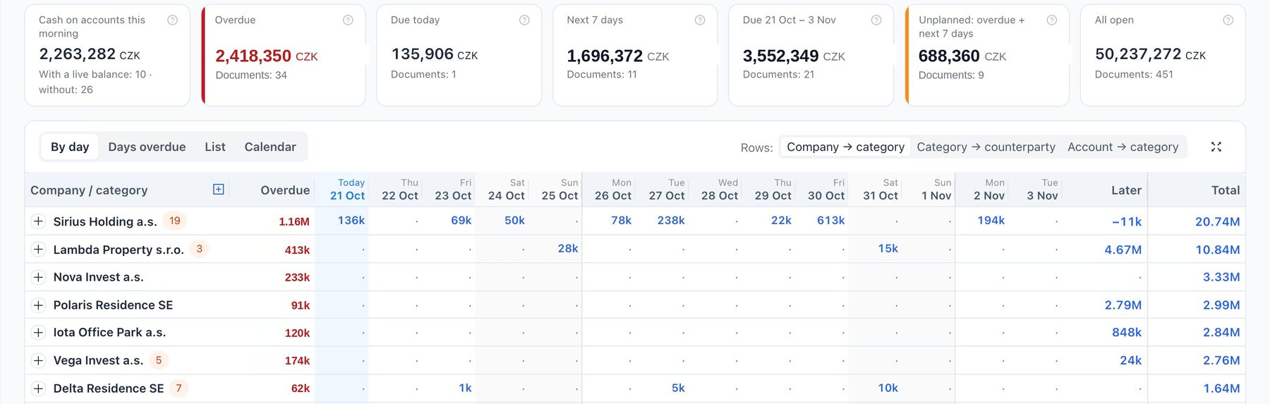Open Due 21 Oct – 3 Nov card
The image size is (1270, 404).
point(811,55)
